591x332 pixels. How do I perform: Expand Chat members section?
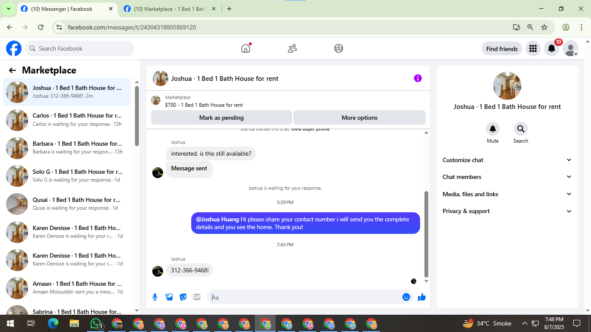click(x=507, y=177)
